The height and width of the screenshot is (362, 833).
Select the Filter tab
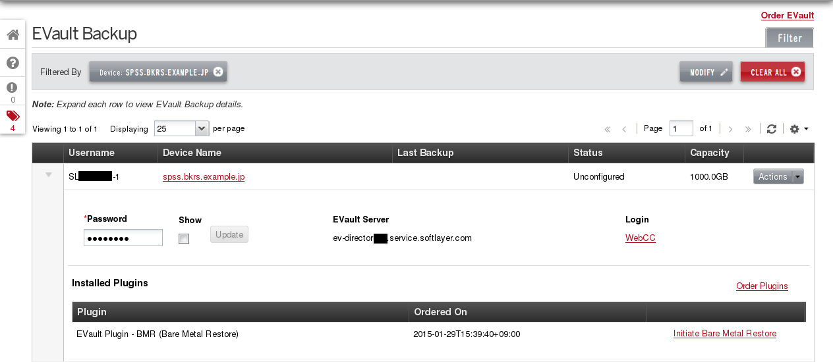[790, 38]
